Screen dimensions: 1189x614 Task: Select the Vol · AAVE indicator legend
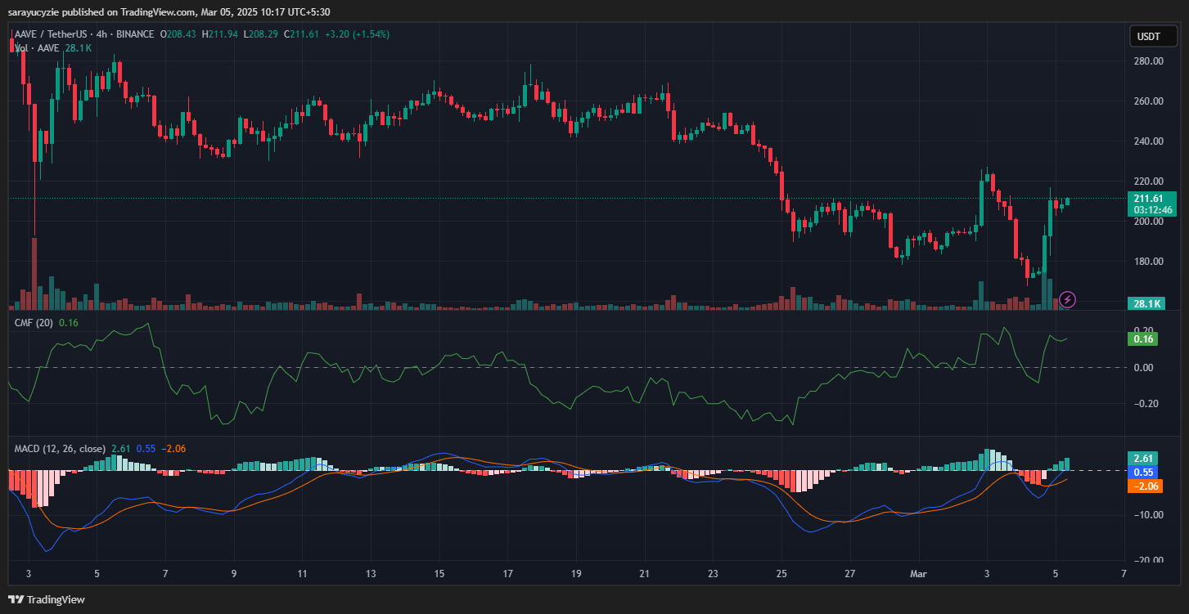[38, 48]
